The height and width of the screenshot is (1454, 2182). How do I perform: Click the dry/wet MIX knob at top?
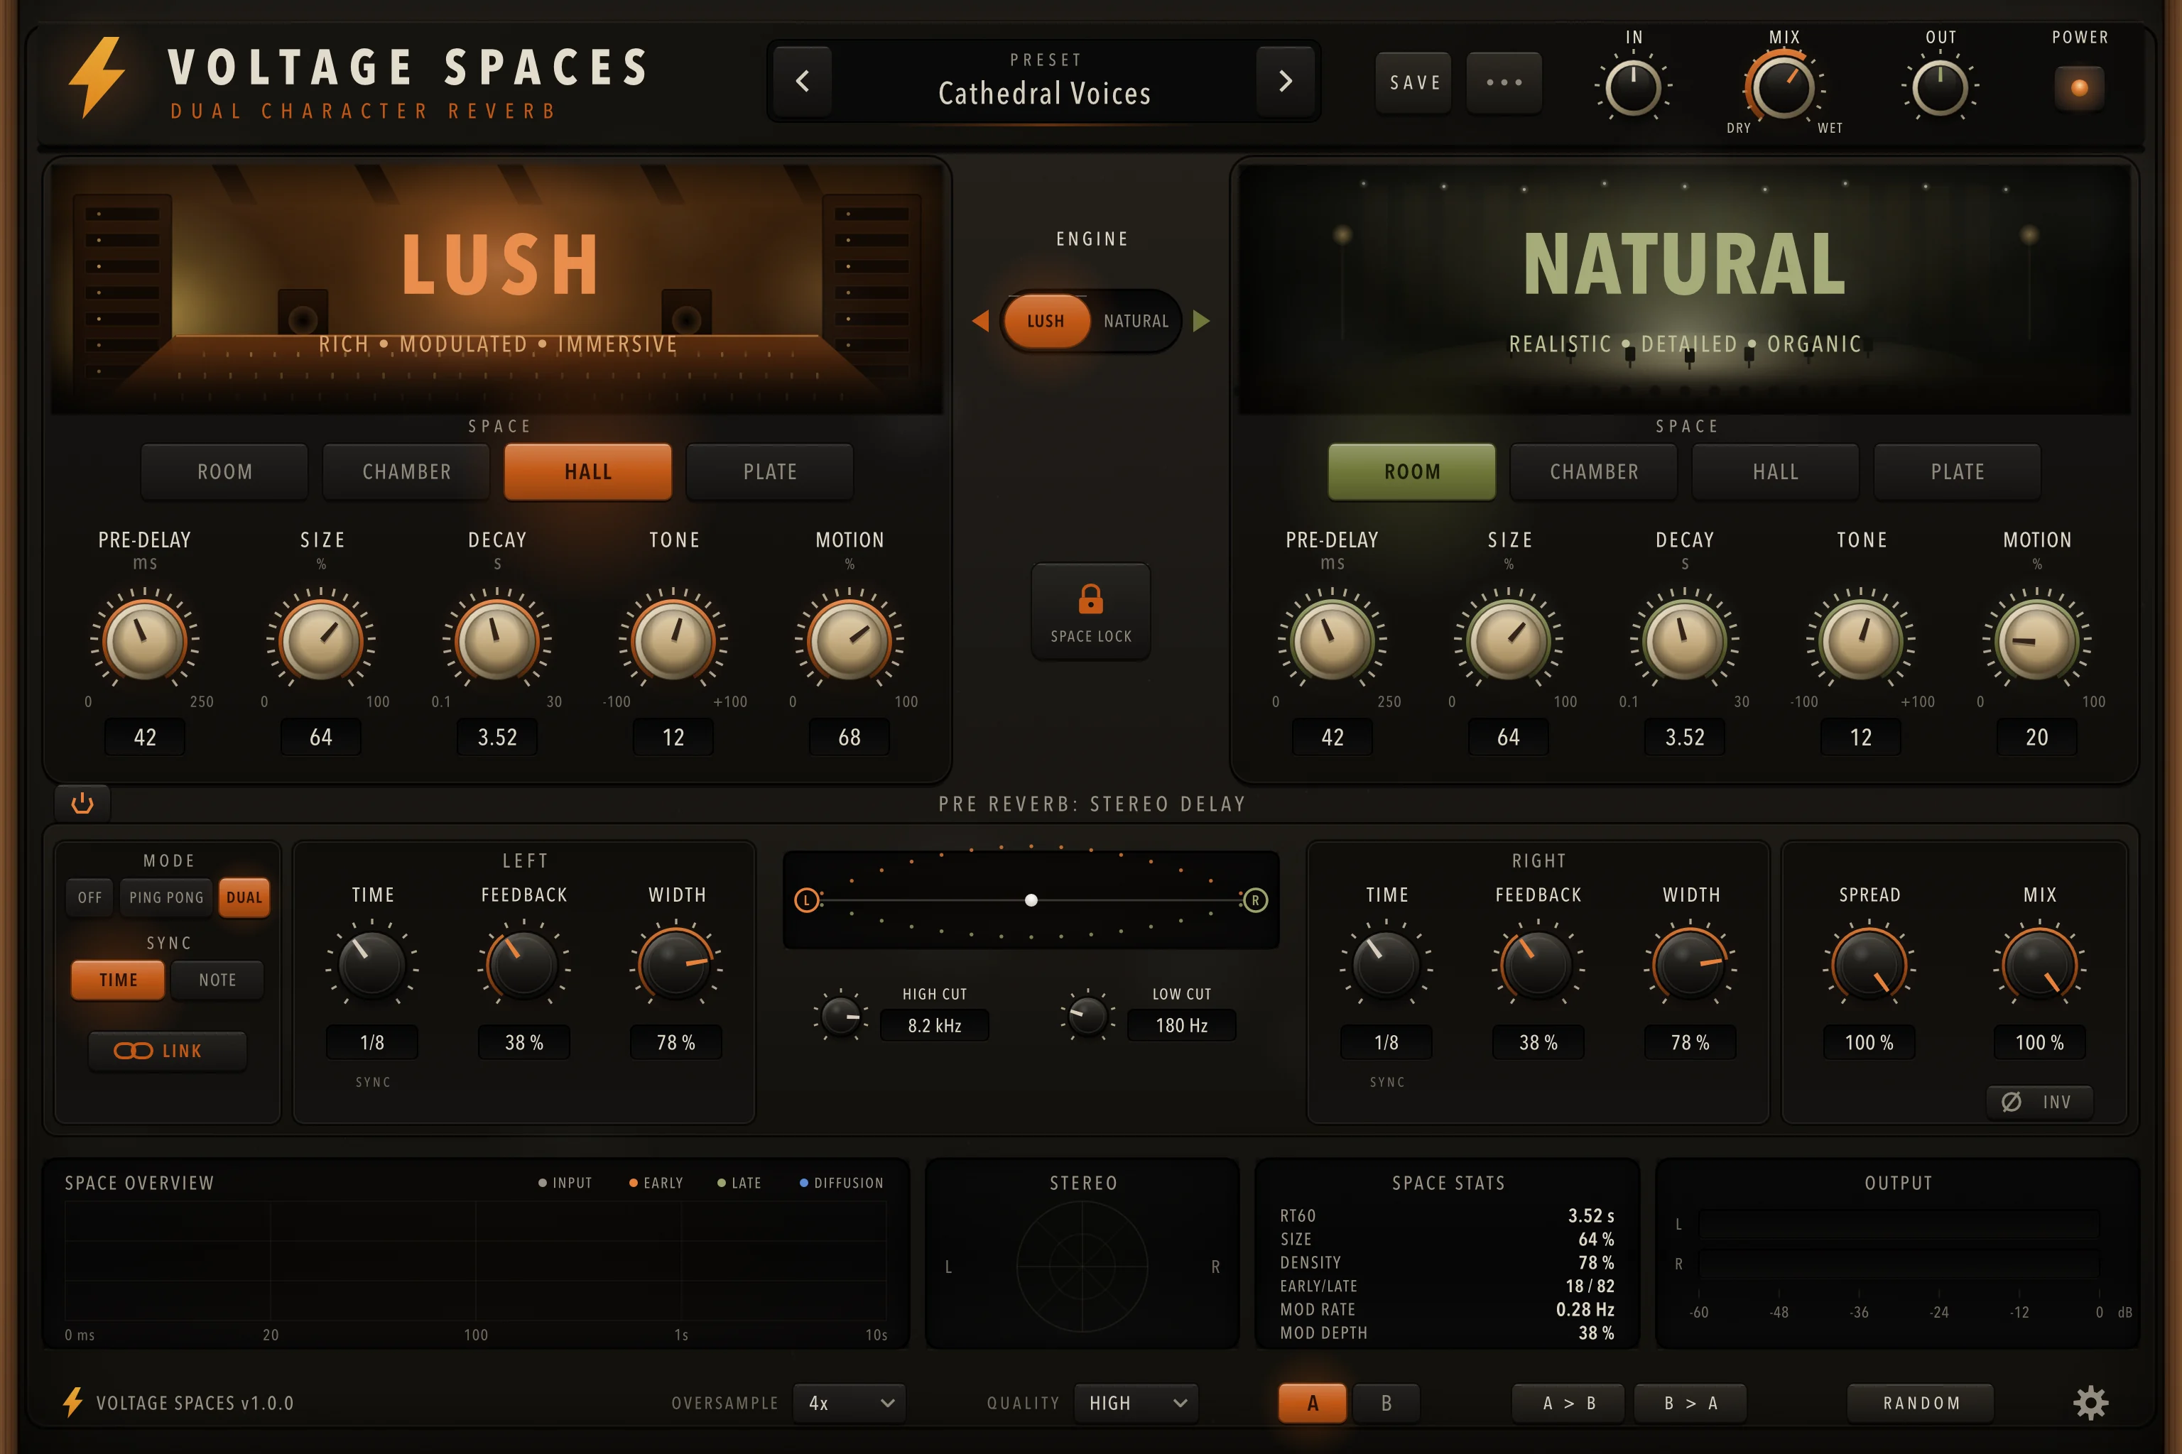[1783, 88]
